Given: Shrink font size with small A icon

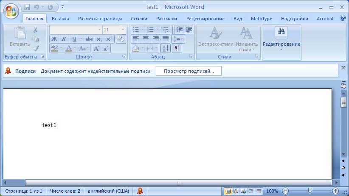Looking at the screenshot, I should point(106,48).
